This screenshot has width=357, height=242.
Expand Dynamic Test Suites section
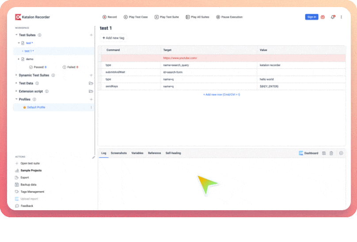tap(16, 75)
